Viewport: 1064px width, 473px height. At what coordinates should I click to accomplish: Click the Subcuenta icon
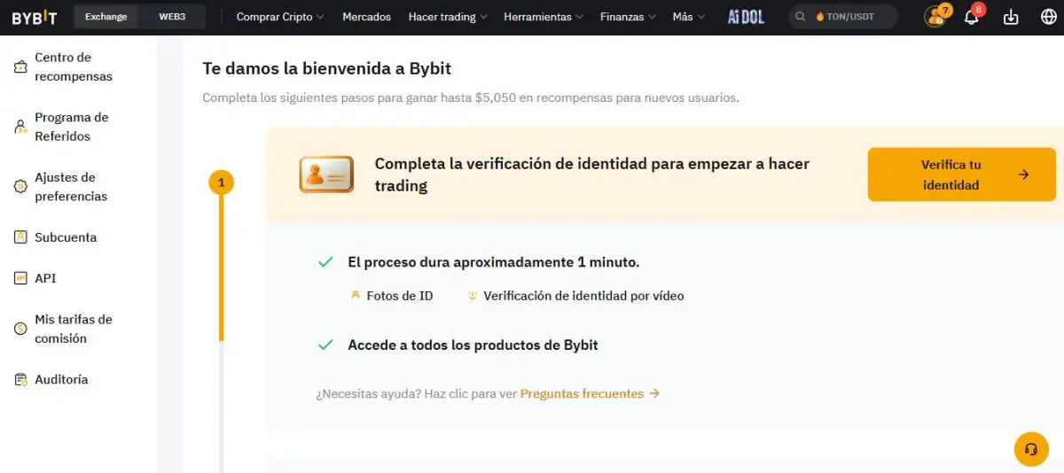[20, 237]
